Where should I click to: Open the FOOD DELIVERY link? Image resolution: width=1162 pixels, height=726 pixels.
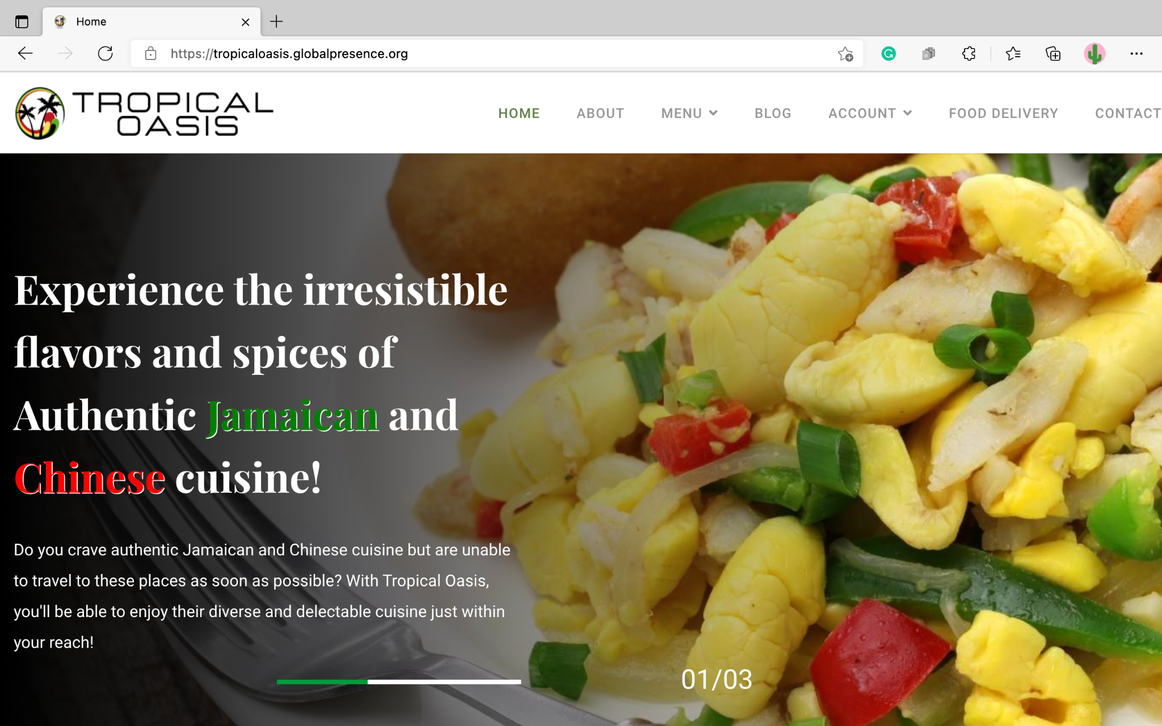1003,113
